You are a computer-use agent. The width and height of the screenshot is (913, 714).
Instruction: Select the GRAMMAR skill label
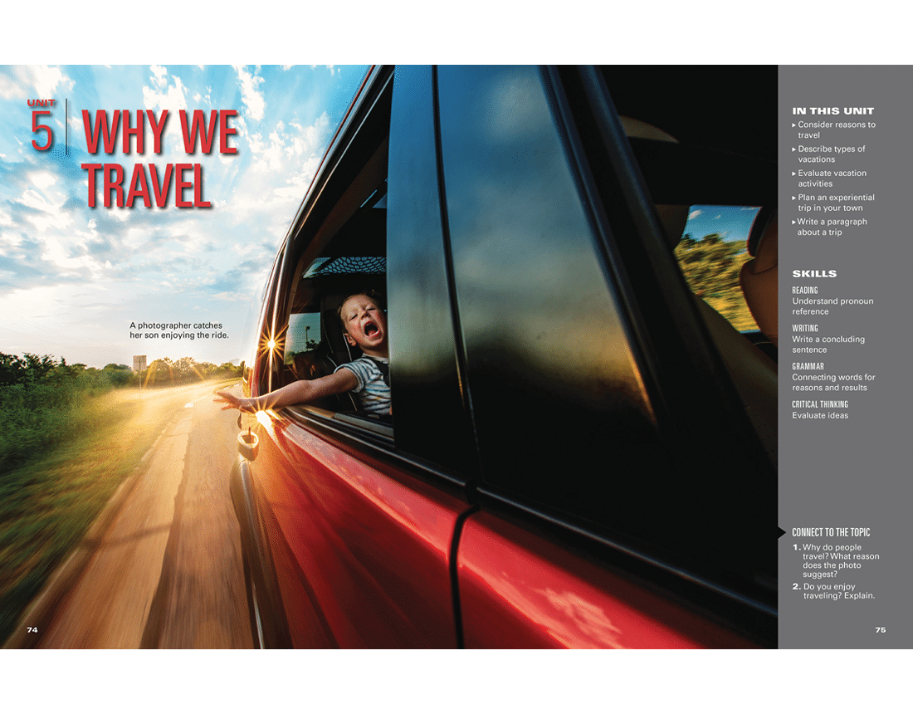[x=807, y=365]
